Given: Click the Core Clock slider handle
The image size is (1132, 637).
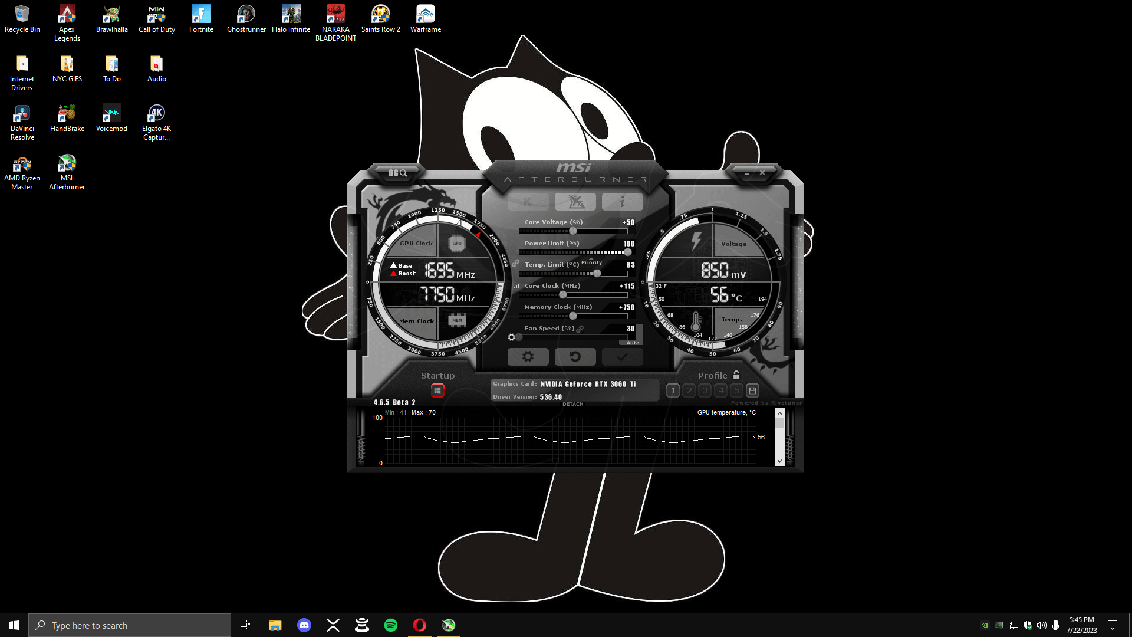Looking at the screenshot, I should click(562, 295).
